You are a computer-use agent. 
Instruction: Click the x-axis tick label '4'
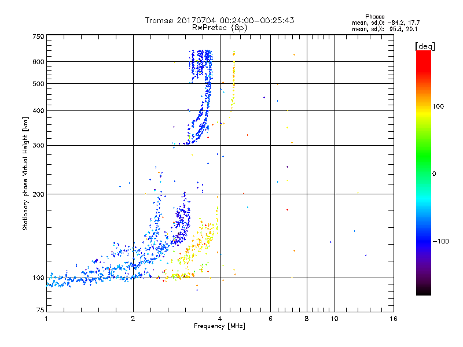220,319
